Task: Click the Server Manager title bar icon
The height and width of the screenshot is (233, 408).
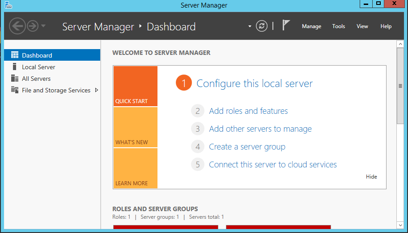Action: tap(8, 5)
